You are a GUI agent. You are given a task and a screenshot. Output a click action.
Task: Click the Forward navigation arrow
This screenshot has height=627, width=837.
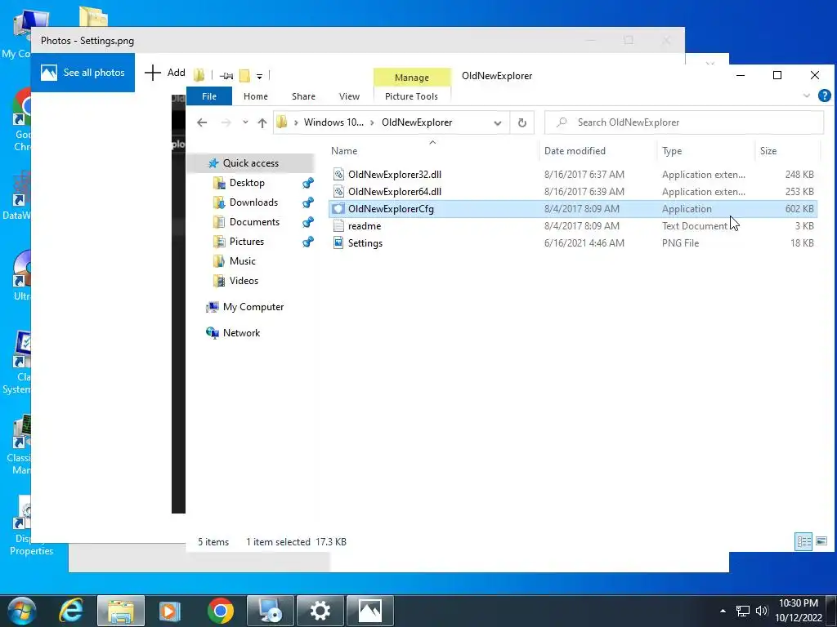tap(226, 122)
